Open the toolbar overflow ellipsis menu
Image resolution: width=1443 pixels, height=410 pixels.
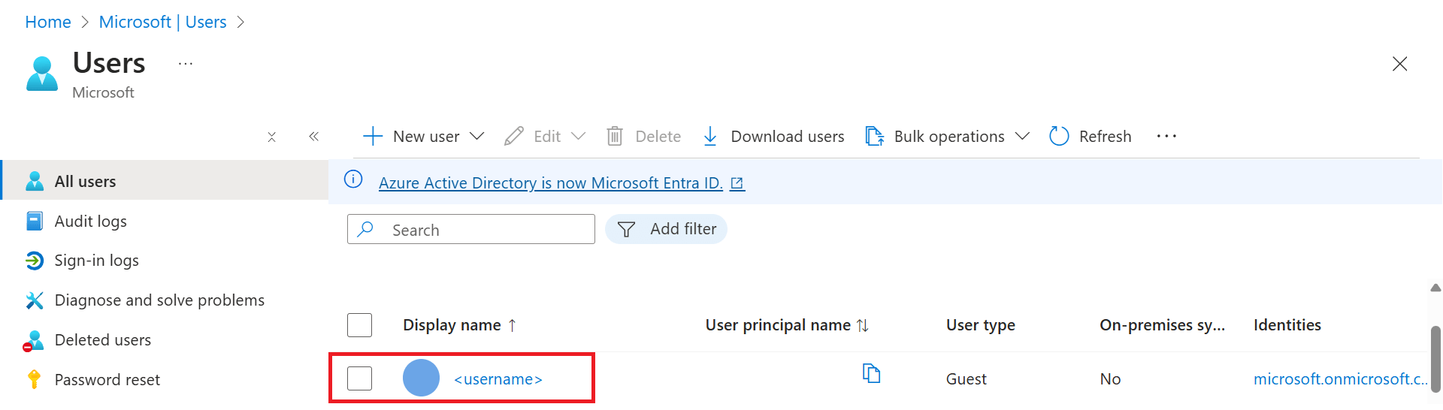coord(1166,136)
